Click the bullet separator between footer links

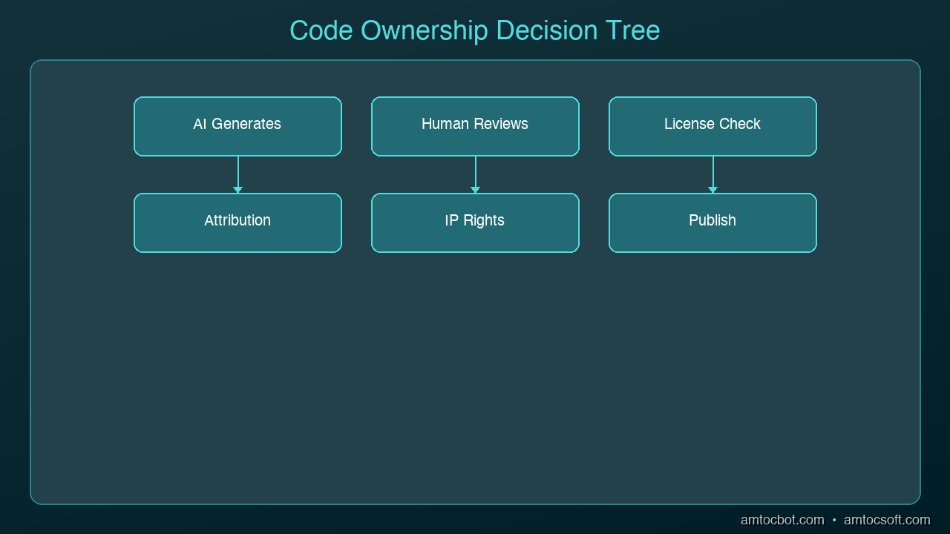tap(834, 521)
